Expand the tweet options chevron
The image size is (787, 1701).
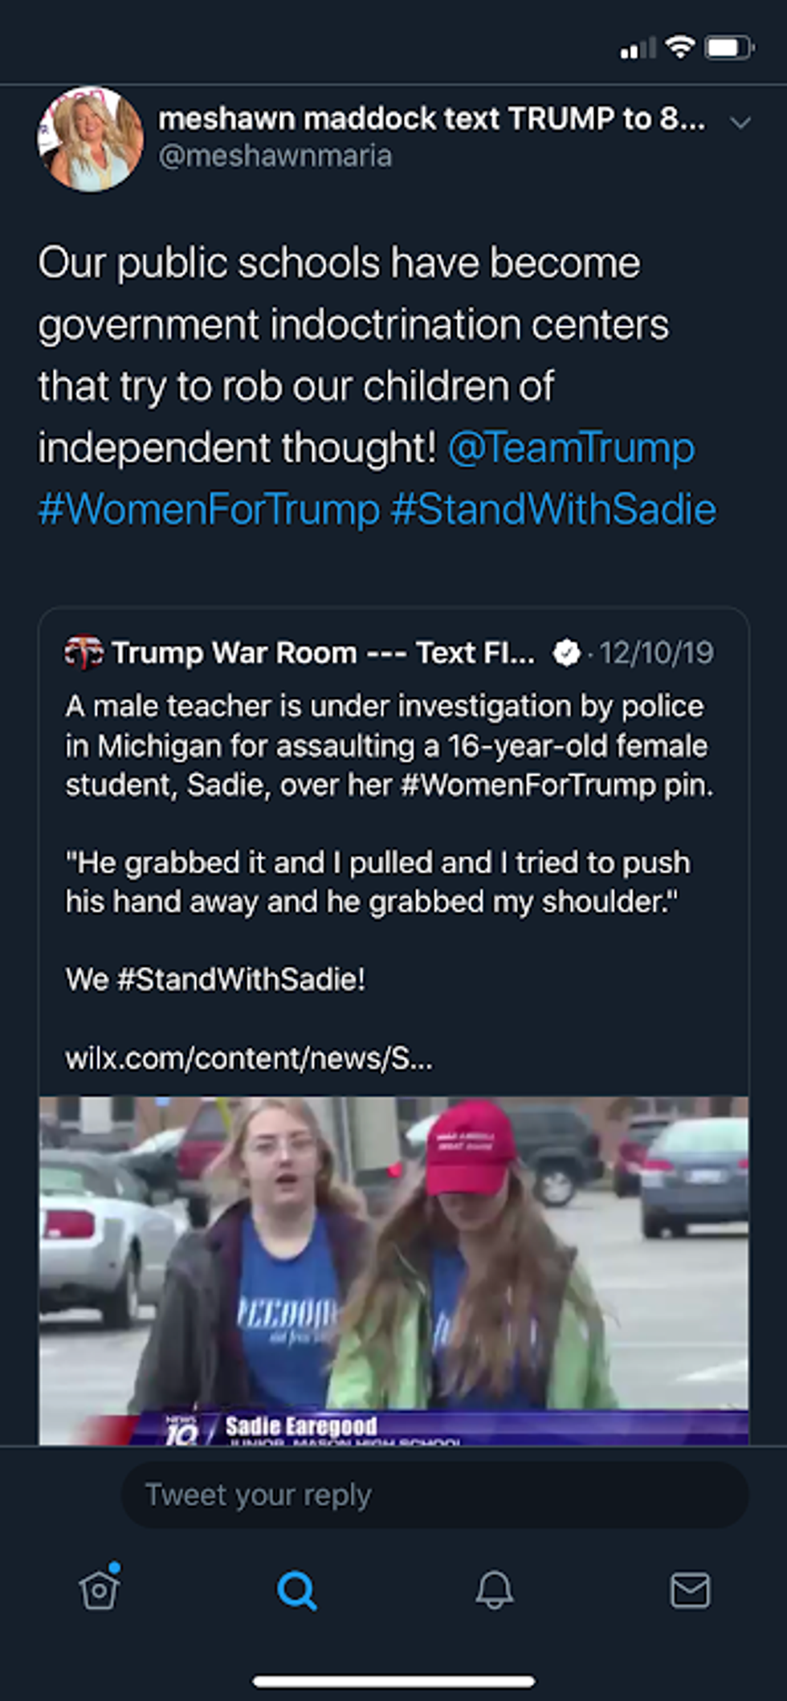point(740,122)
